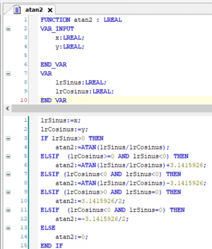Click line number 10 in declaration gutter

point(24,100)
